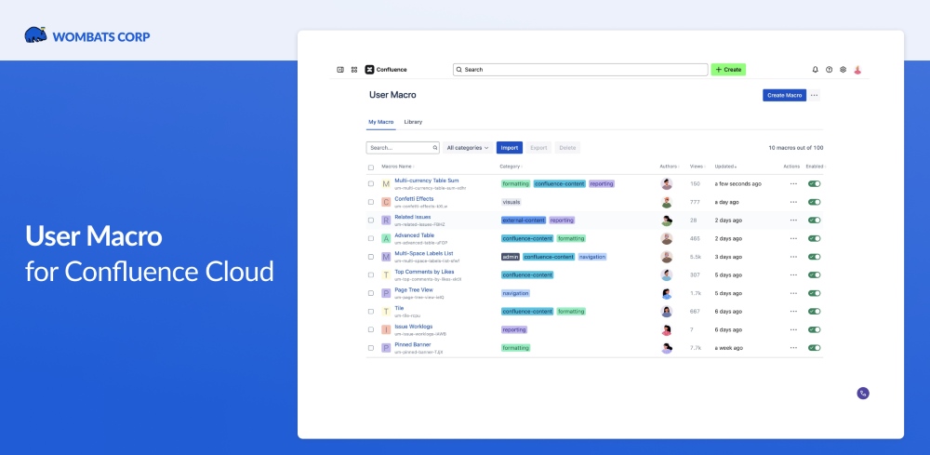Click the green Create button

(728, 70)
